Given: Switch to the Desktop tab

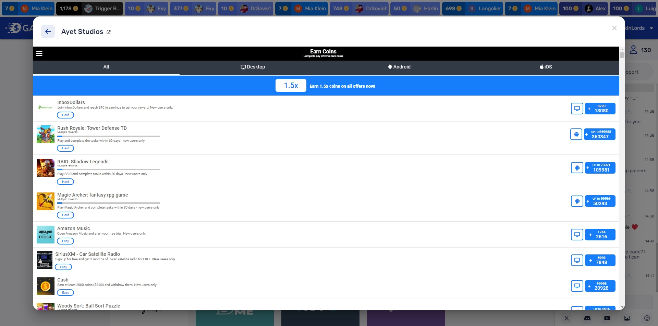Looking at the screenshot, I should point(253,67).
